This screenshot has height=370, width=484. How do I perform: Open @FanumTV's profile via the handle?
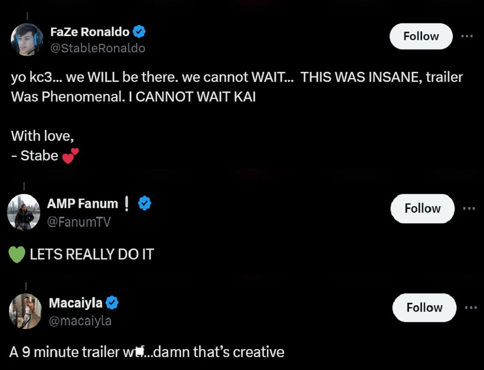click(x=79, y=221)
